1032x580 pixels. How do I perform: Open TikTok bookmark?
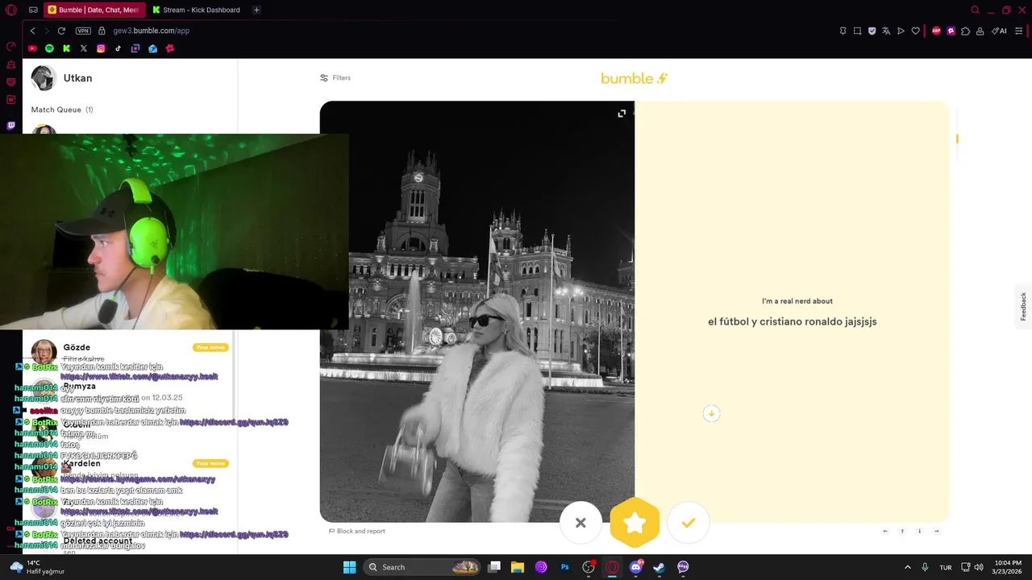(118, 48)
